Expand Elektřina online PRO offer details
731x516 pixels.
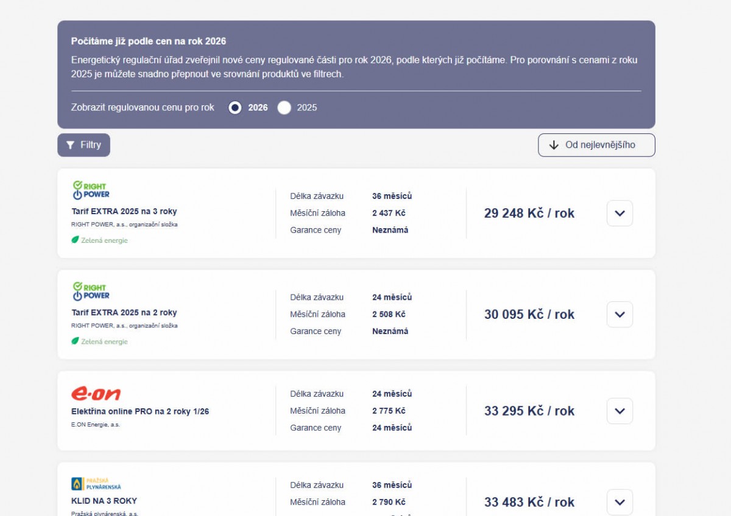[x=620, y=411]
